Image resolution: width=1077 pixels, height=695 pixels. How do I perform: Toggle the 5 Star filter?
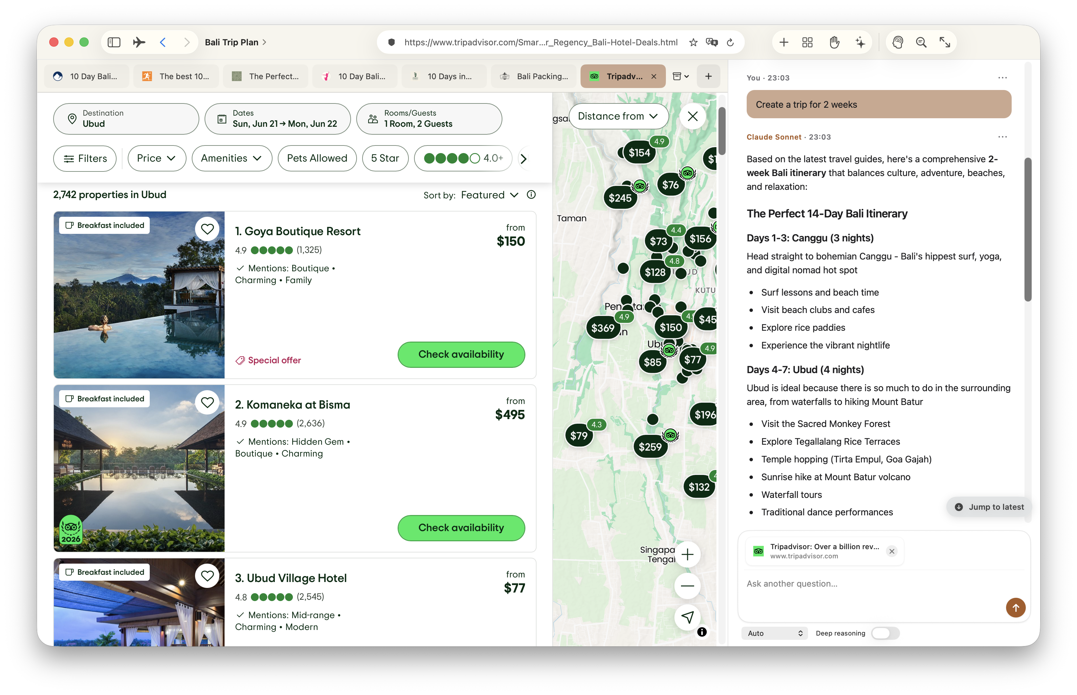(x=385, y=158)
